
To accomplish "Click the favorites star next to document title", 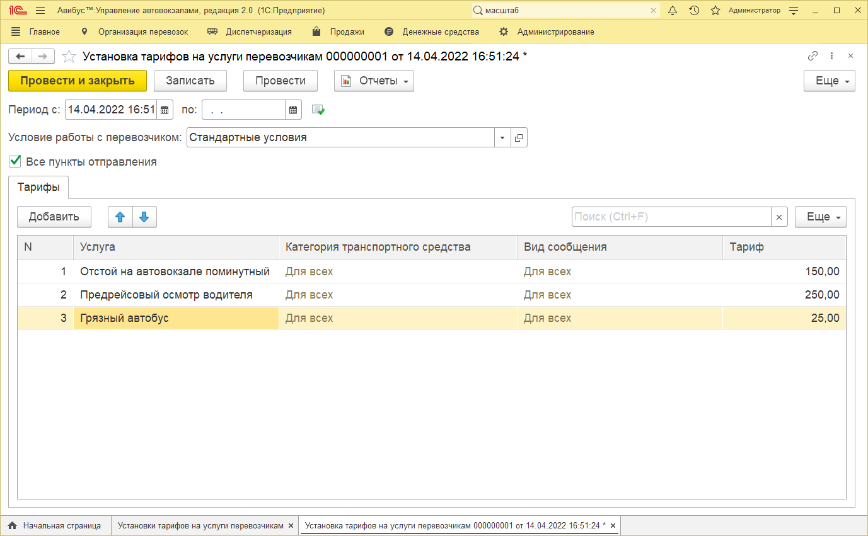I will click(69, 57).
